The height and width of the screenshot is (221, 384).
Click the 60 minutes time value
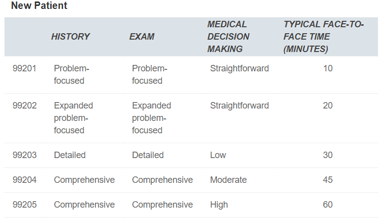click(x=327, y=205)
